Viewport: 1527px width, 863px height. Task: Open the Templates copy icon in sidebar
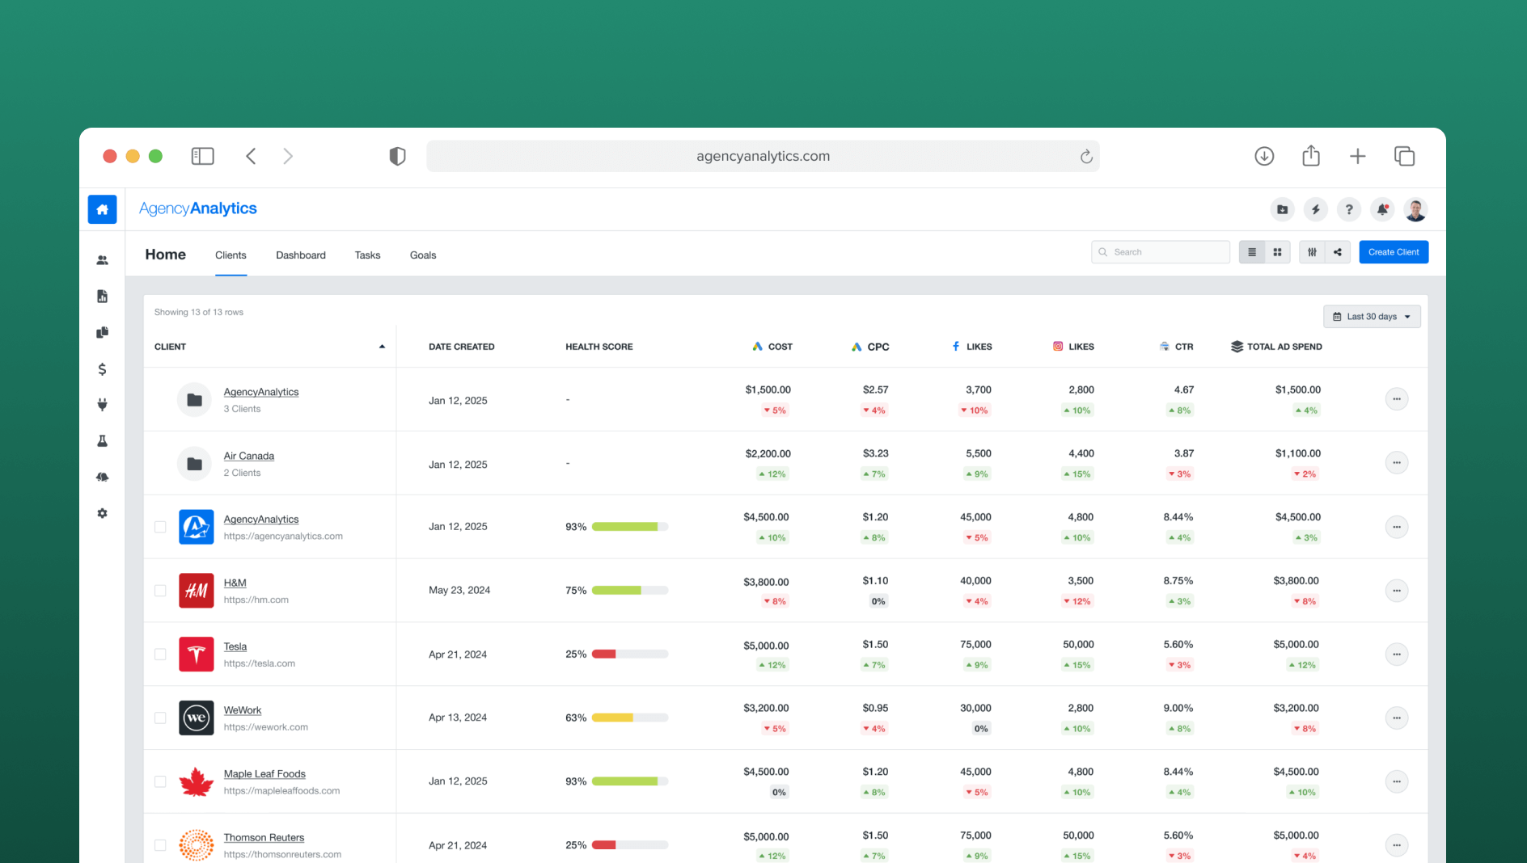coord(102,333)
